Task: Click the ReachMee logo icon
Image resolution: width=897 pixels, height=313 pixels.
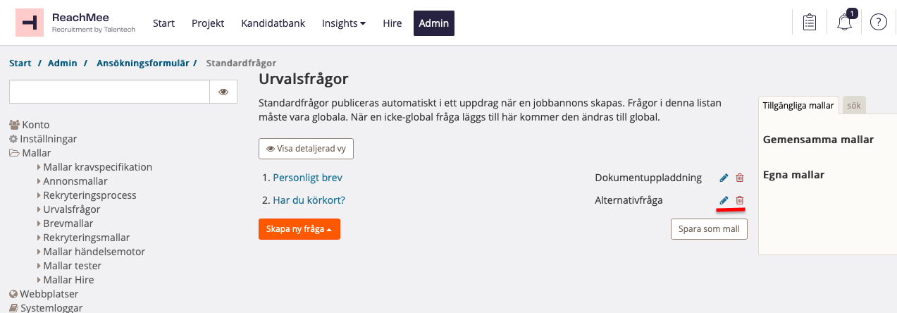Action: pyautogui.click(x=30, y=23)
